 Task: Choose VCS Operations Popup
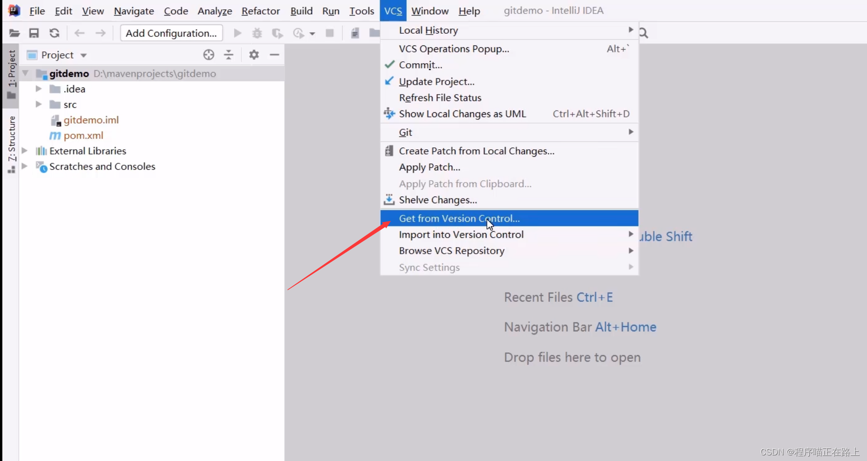coord(509,49)
